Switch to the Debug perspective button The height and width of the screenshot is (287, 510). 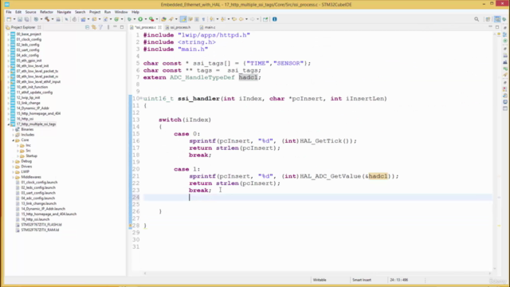point(504,19)
